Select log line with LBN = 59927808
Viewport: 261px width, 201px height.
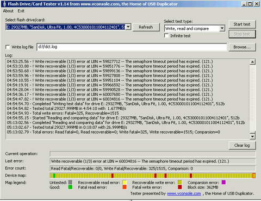[x=110, y=76]
